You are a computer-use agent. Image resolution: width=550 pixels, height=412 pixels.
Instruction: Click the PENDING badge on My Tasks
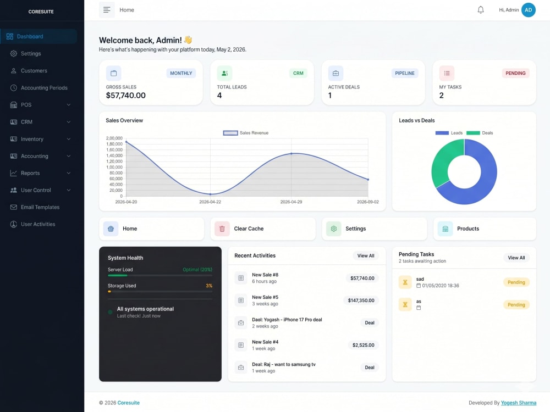coord(515,73)
